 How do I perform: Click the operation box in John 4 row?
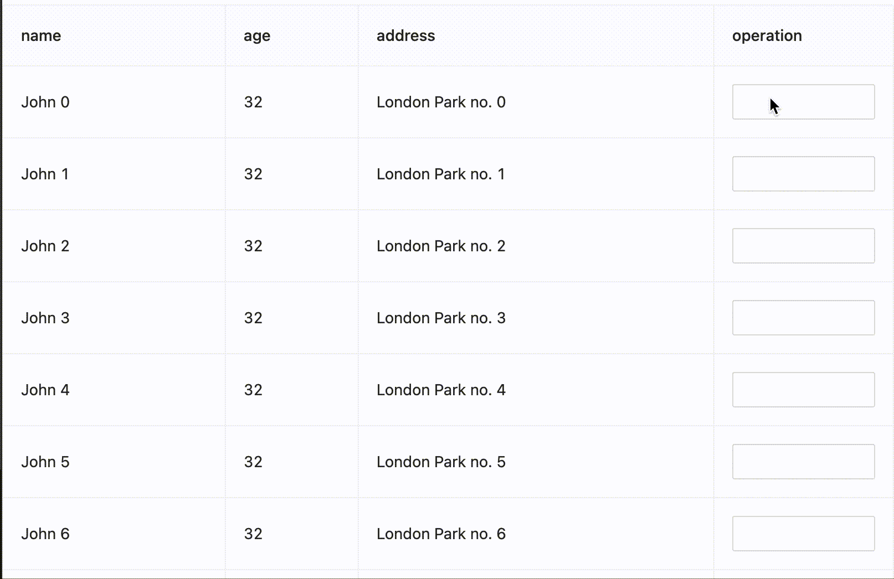pyautogui.click(x=803, y=390)
